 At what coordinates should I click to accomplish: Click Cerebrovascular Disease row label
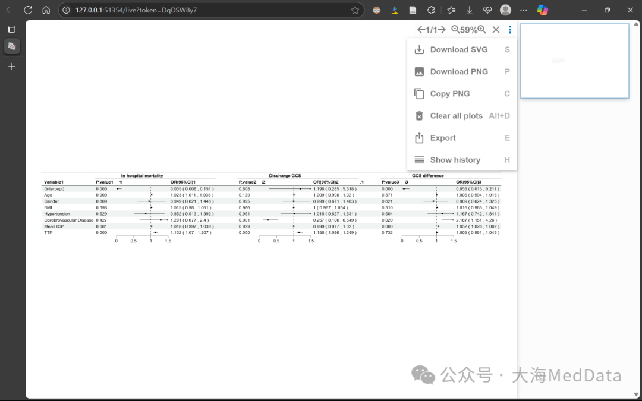click(x=69, y=220)
